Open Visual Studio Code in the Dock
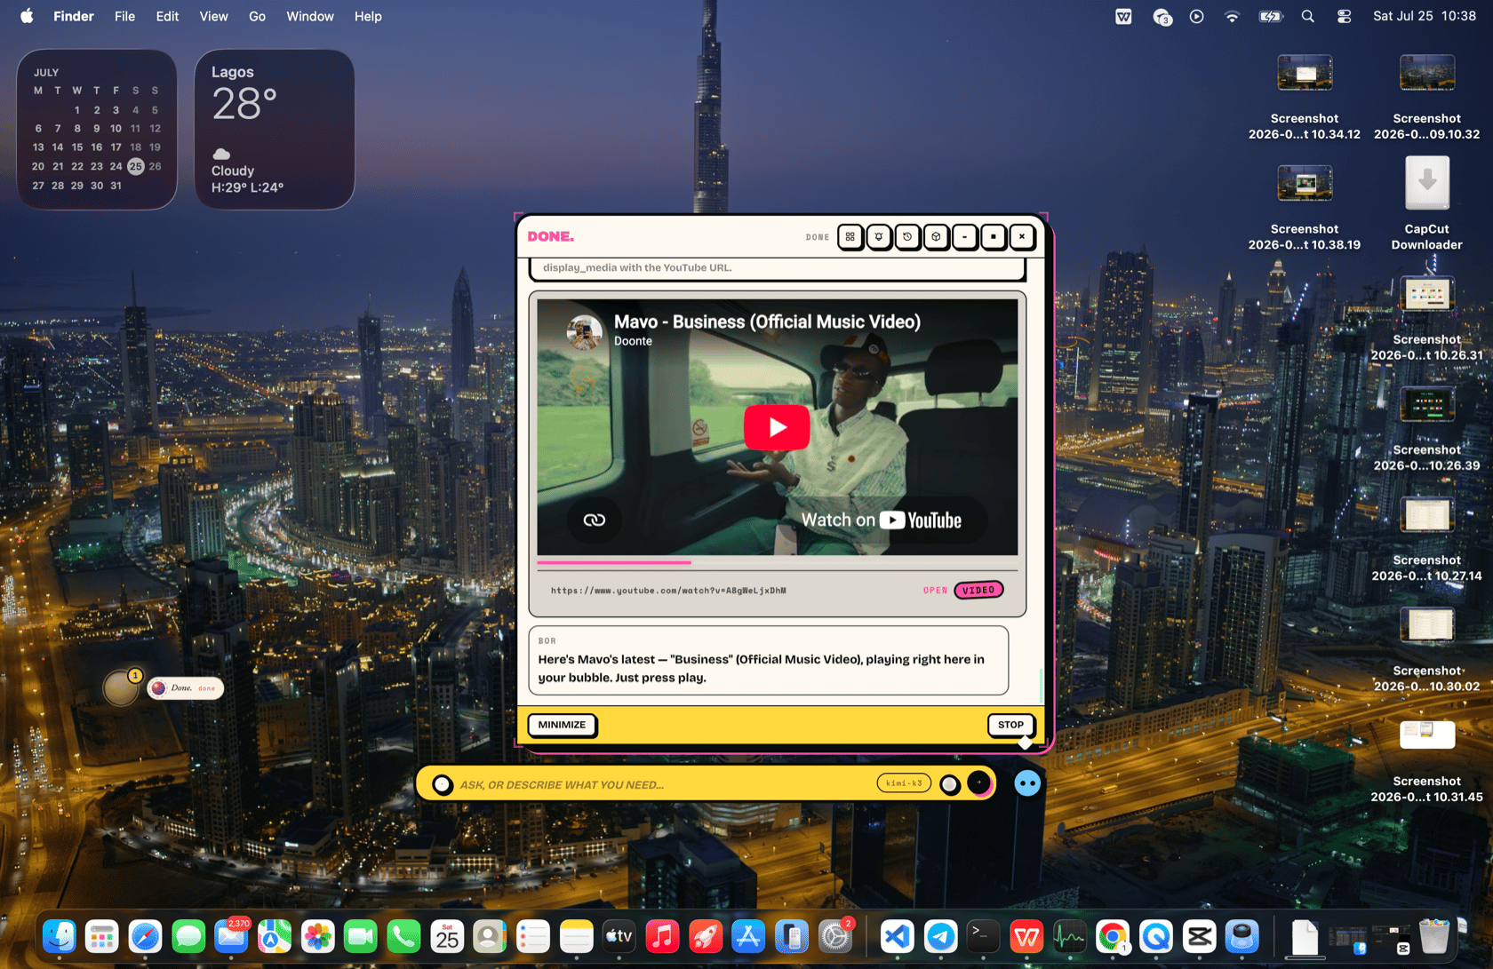Screen dimensions: 1493x969 pos(898,936)
